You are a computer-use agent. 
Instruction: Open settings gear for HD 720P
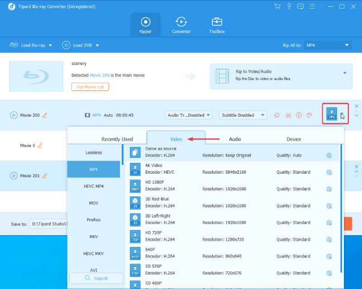click(x=329, y=240)
